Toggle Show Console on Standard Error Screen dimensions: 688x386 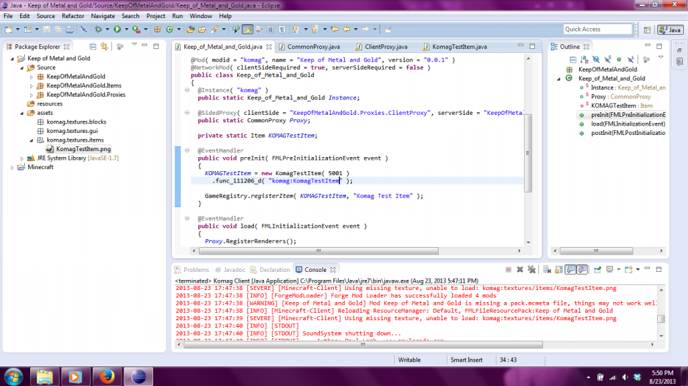(x=583, y=269)
